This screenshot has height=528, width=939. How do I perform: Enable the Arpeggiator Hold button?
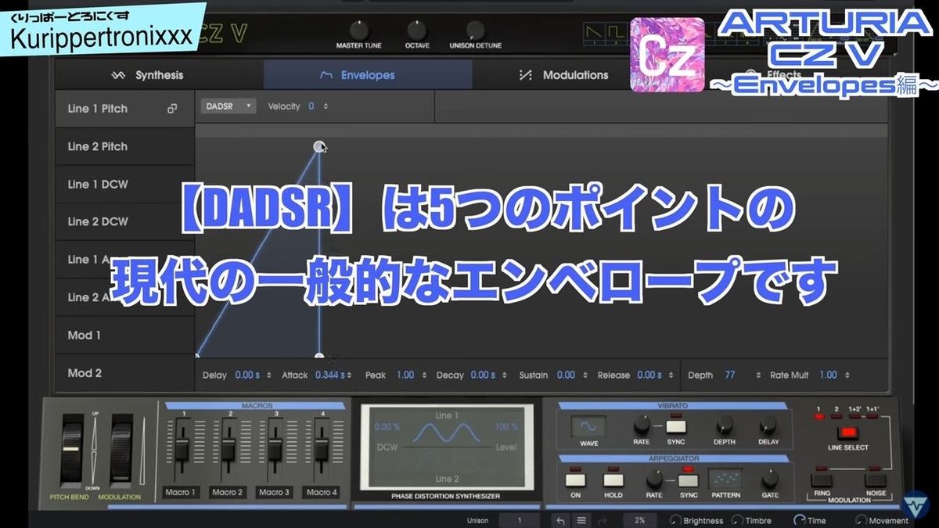click(x=613, y=480)
